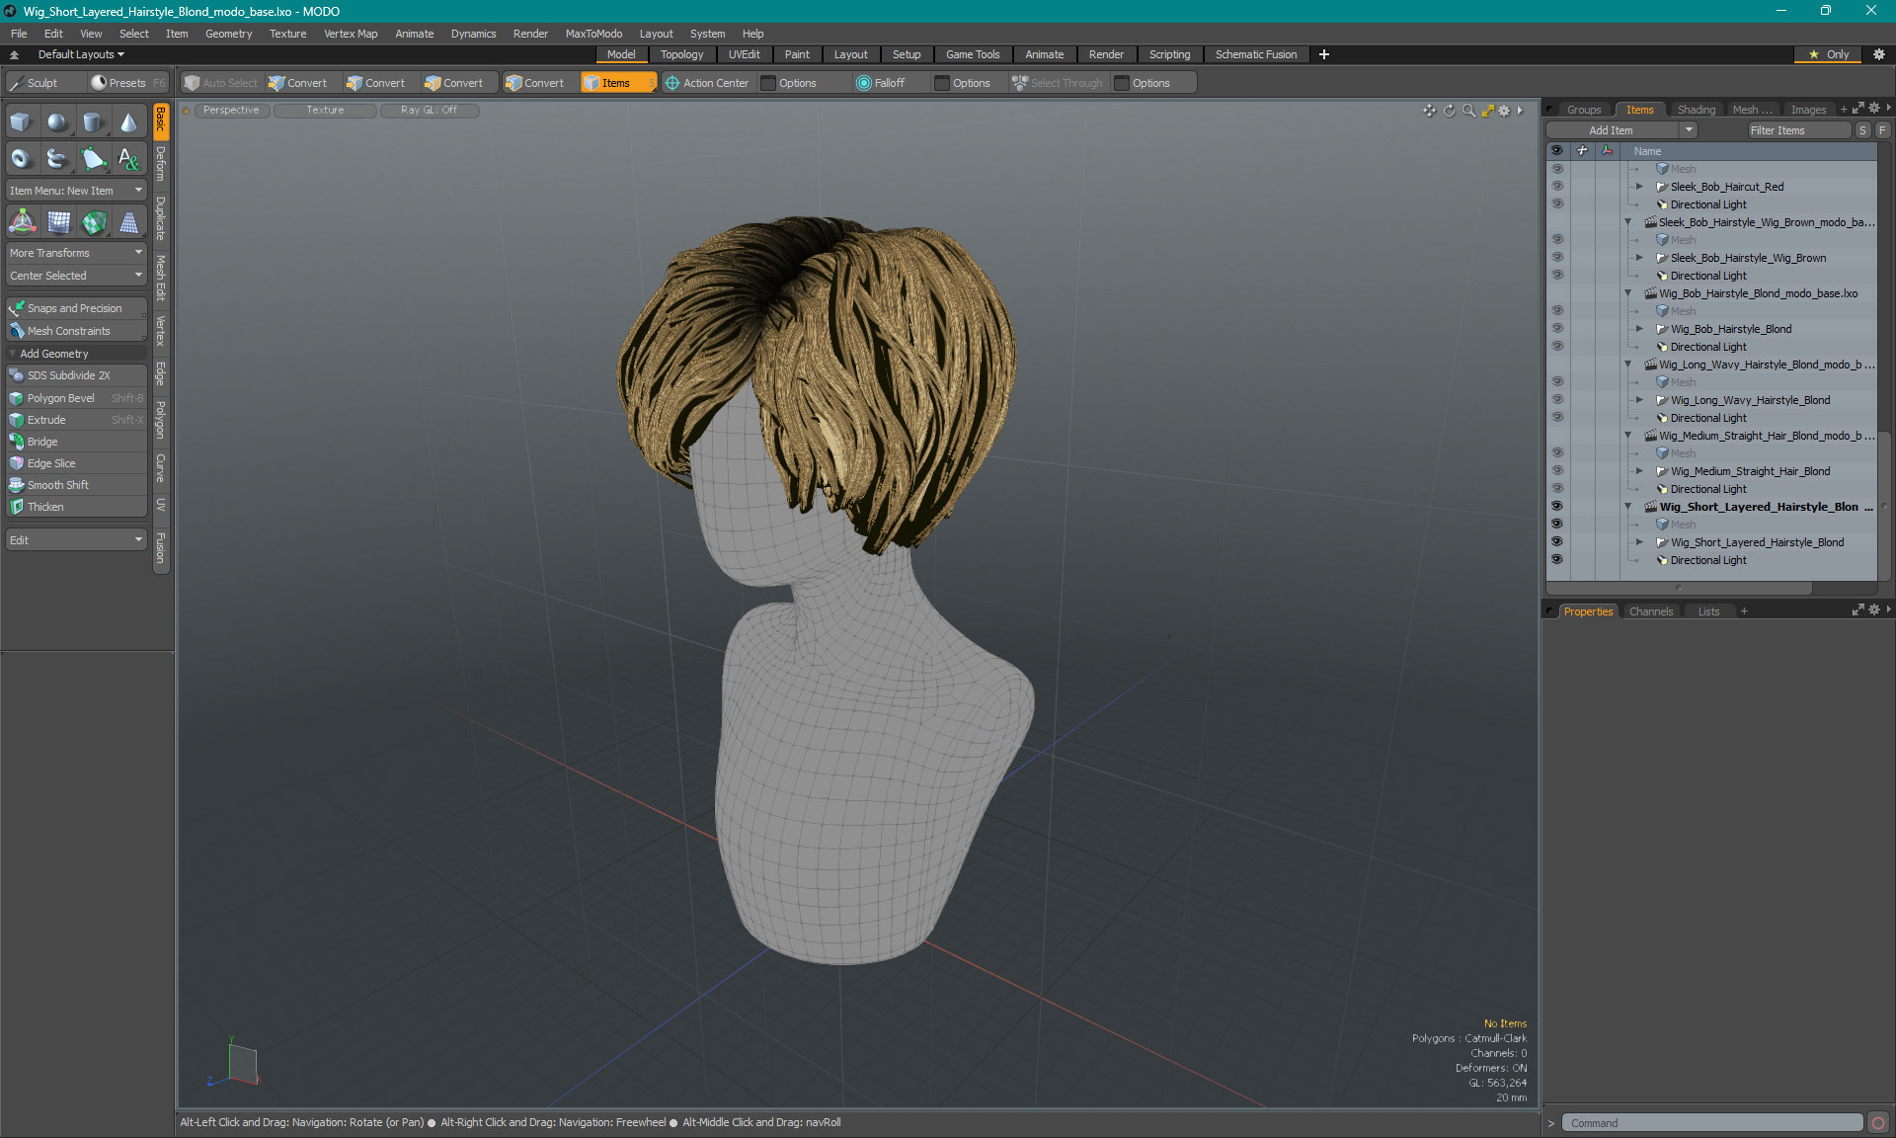
Task: Click the Presets button
Action: pyautogui.click(x=126, y=83)
